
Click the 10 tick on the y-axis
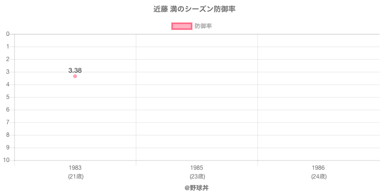[6, 160]
